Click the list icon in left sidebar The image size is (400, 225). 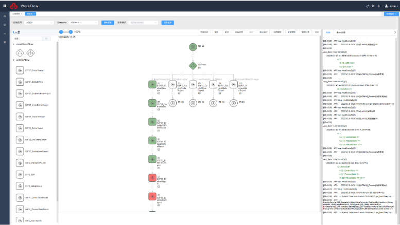pos(5,42)
